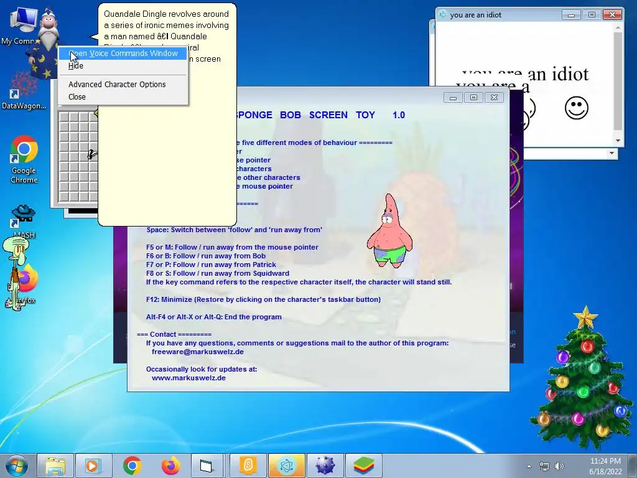Minimize the you are an idiot window
The image size is (637, 478).
click(x=571, y=15)
